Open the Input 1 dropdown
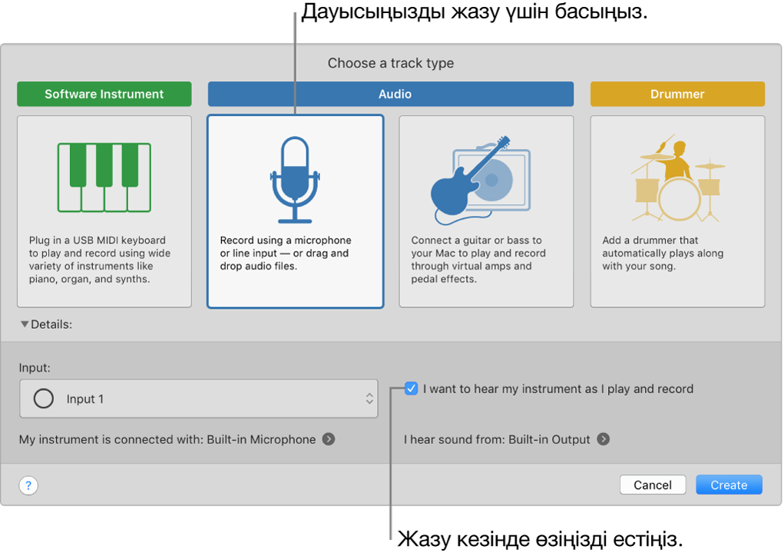The width and height of the screenshot is (784, 556). 199,399
